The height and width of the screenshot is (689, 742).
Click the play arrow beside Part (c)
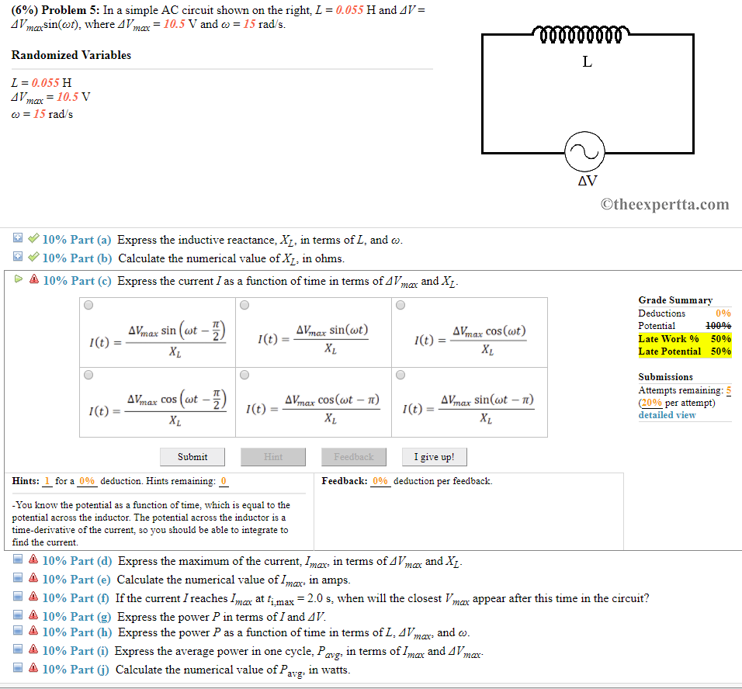click(18, 280)
